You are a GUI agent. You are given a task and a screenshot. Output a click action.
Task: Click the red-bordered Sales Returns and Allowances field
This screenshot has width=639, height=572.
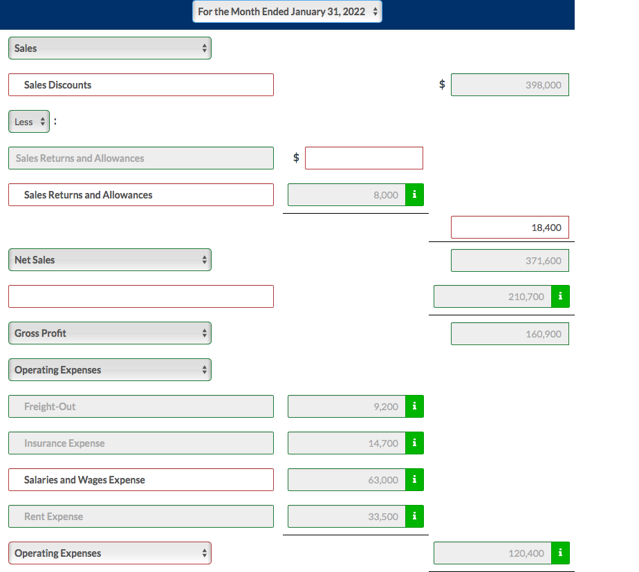(x=141, y=194)
